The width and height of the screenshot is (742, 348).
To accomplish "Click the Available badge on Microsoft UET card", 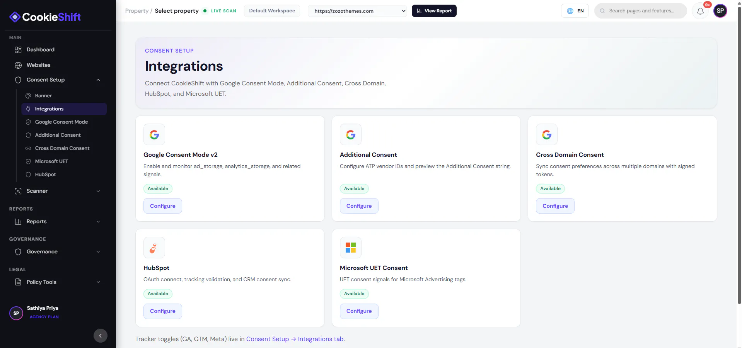I will pos(354,294).
